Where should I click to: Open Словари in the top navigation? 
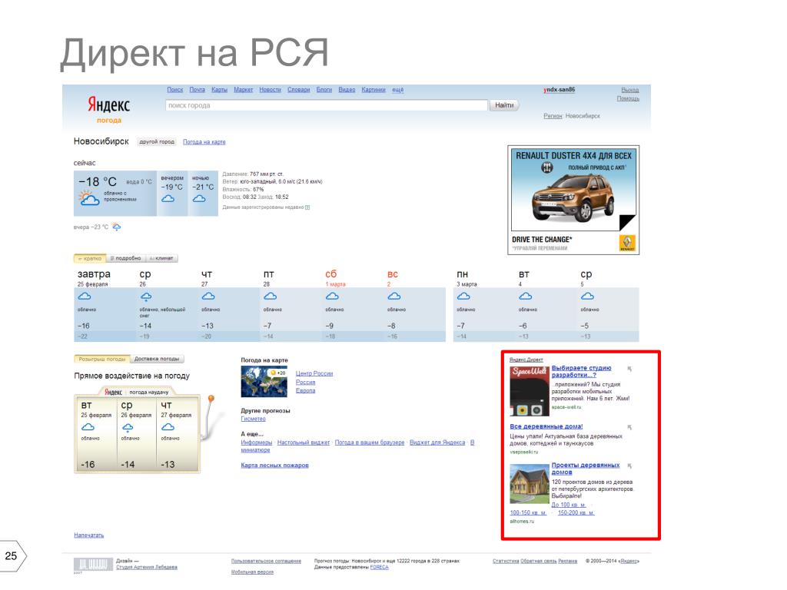tap(299, 90)
